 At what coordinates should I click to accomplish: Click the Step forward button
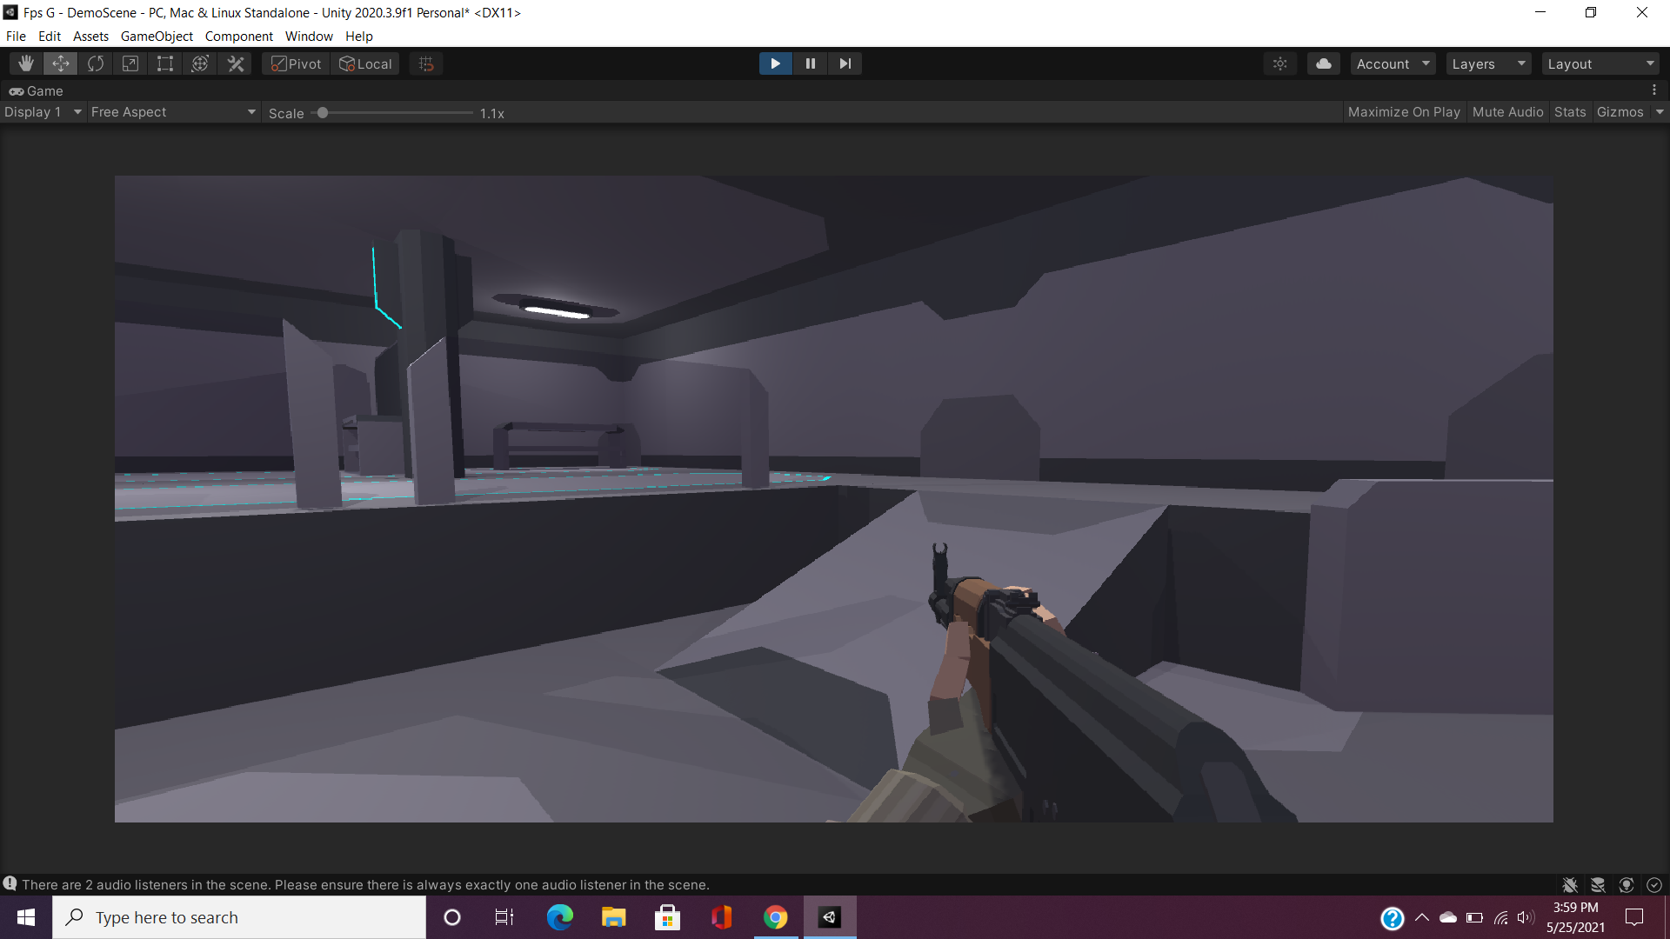(x=845, y=63)
